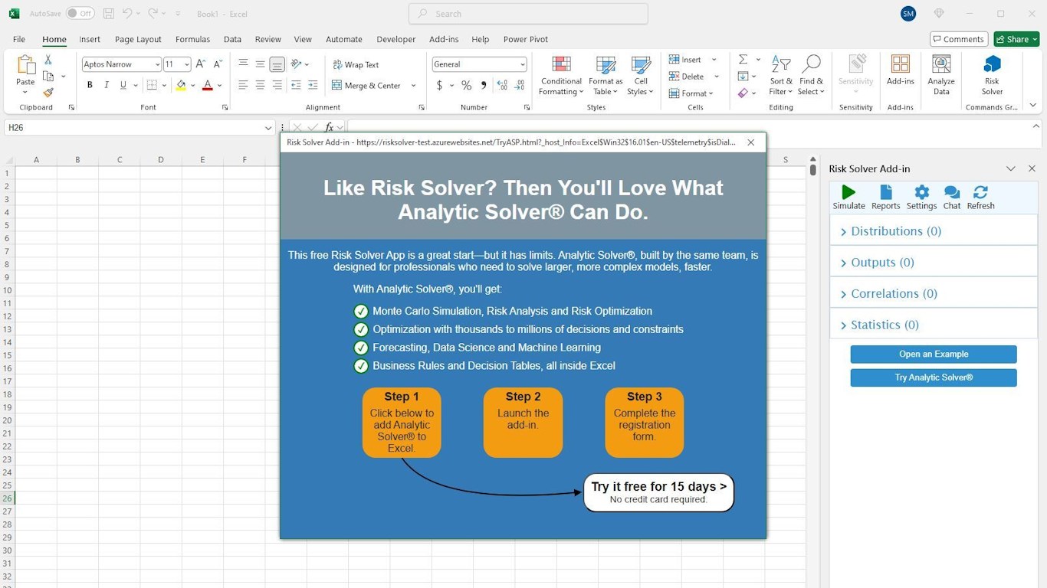Click the Try Analytic Solver® button
This screenshot has height=588, width=1047.
934,377
